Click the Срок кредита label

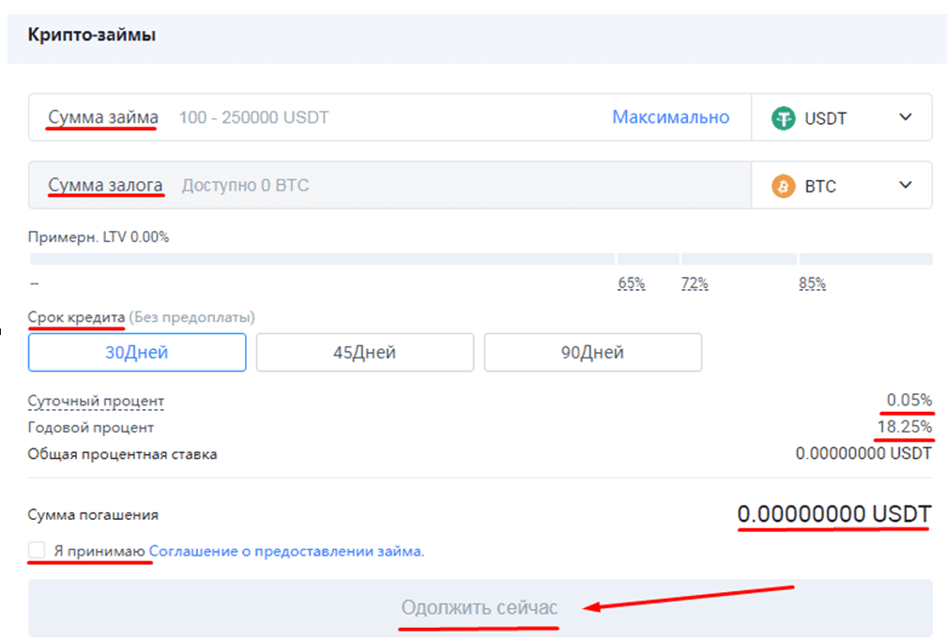[x=76, y=317]
